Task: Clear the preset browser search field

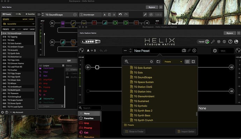Action: 151,62
